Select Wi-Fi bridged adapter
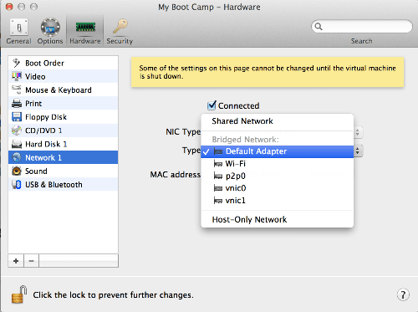The height and width of the screenshot is (312, 418). tap(278, 164)
